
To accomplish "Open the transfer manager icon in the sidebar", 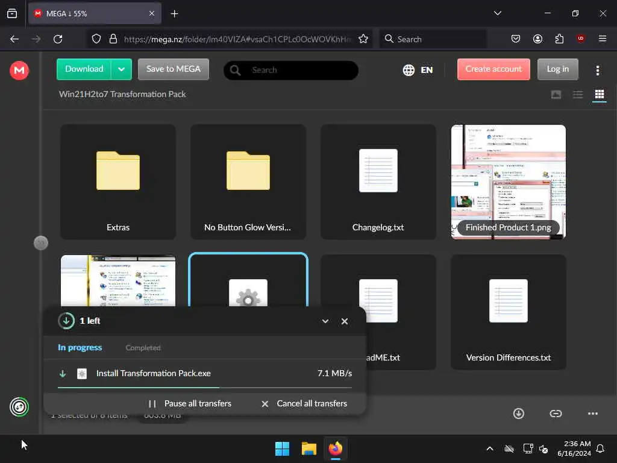I will tap(19, 407).
